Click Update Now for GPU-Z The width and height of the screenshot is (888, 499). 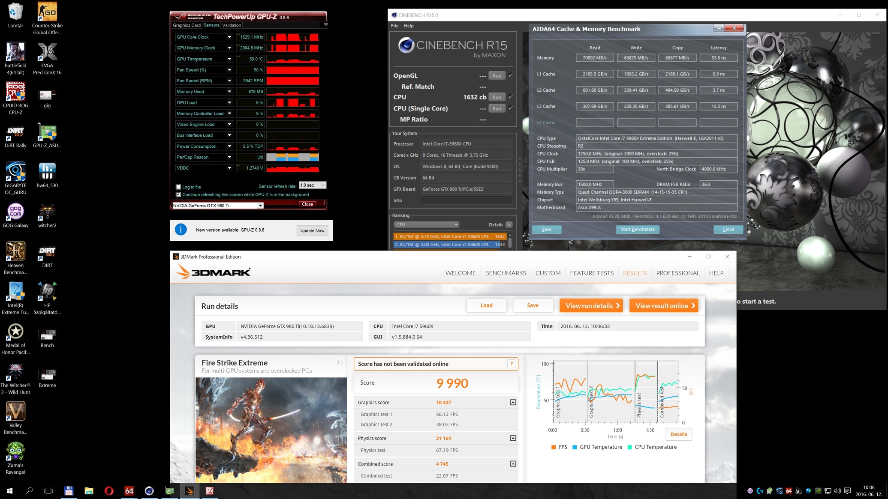312,230
